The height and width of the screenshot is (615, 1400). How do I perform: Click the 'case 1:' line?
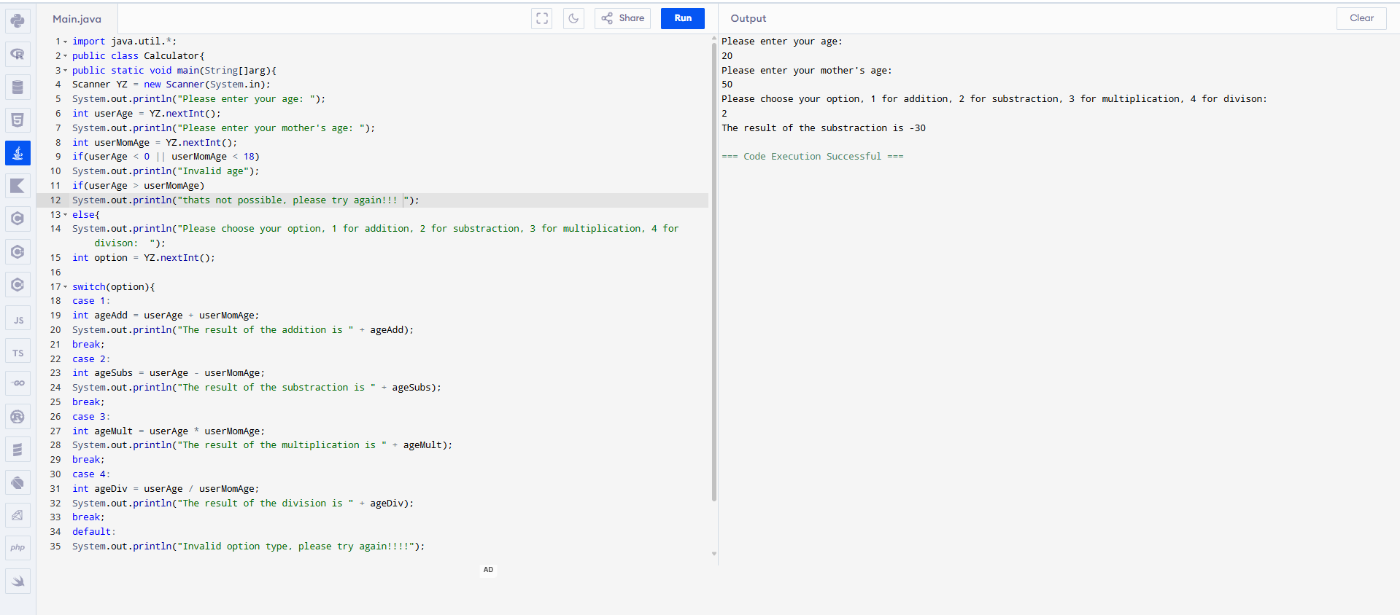pos(90,301)
